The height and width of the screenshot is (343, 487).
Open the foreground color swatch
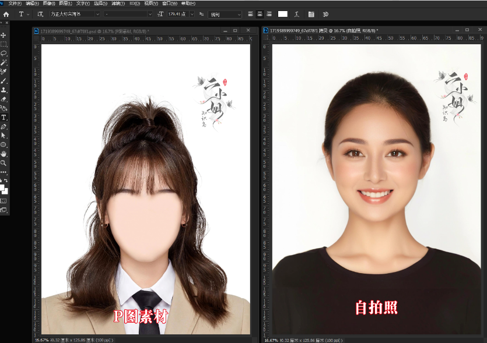tap(2, 188)
